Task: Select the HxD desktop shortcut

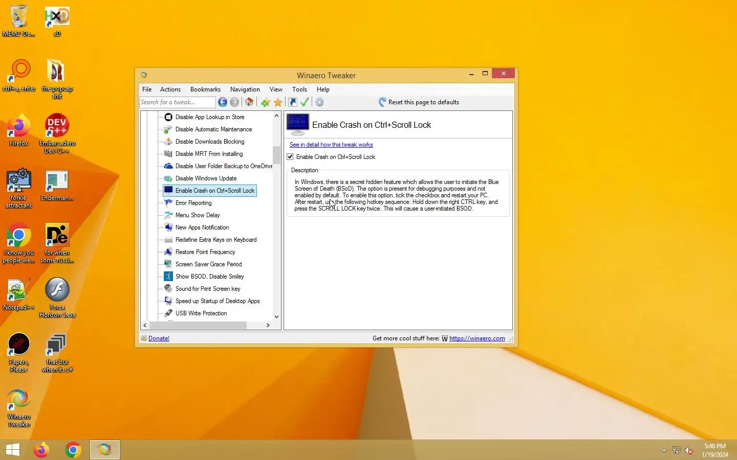Action: 57,20
